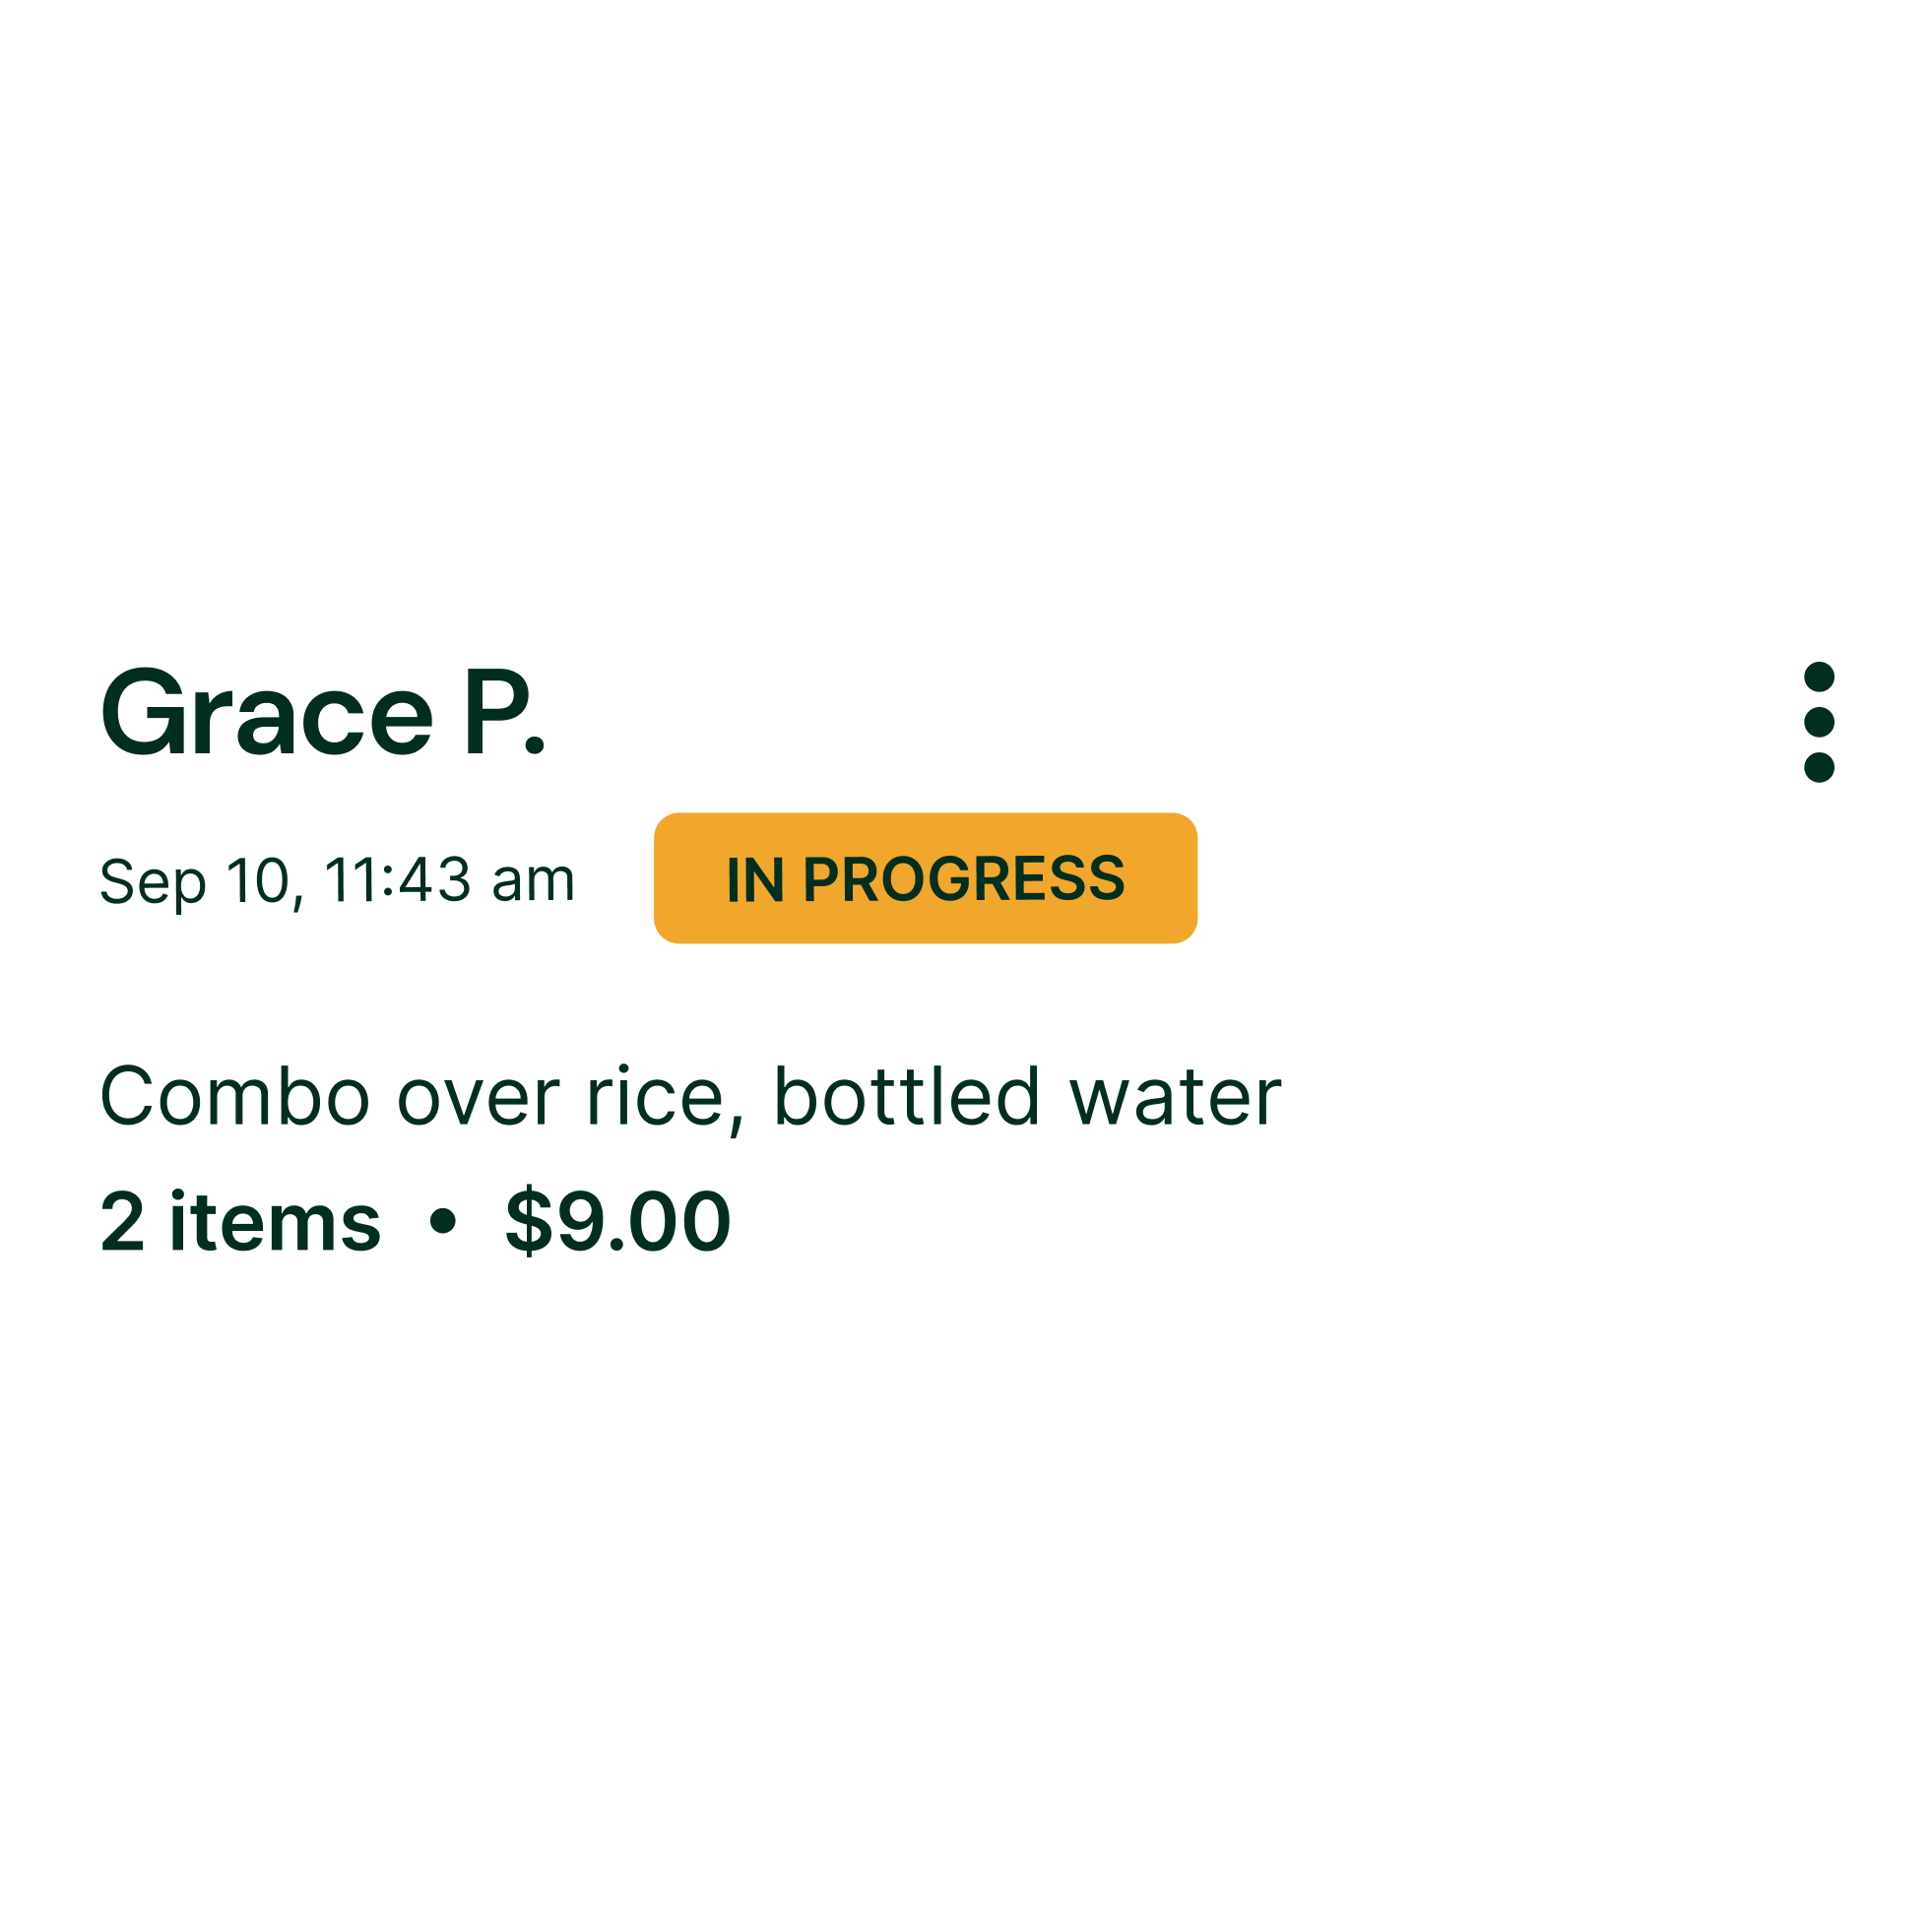Click the orange status pill's PROGRESS word
Viewport: 1932px width, 1932px height.
tap(964, 879)
